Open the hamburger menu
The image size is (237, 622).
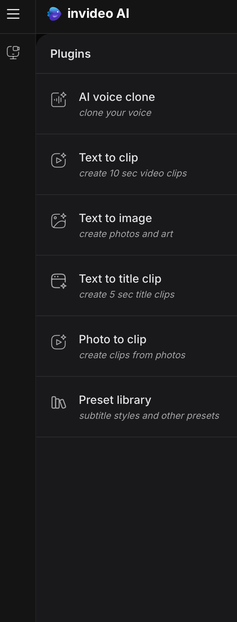(x=13, y=14)
